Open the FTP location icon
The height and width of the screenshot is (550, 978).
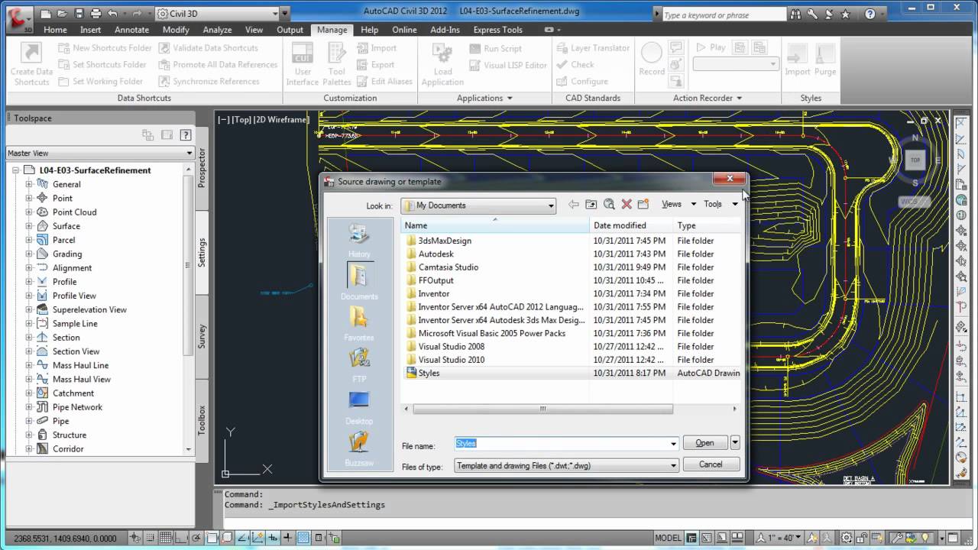coord(359,364)
